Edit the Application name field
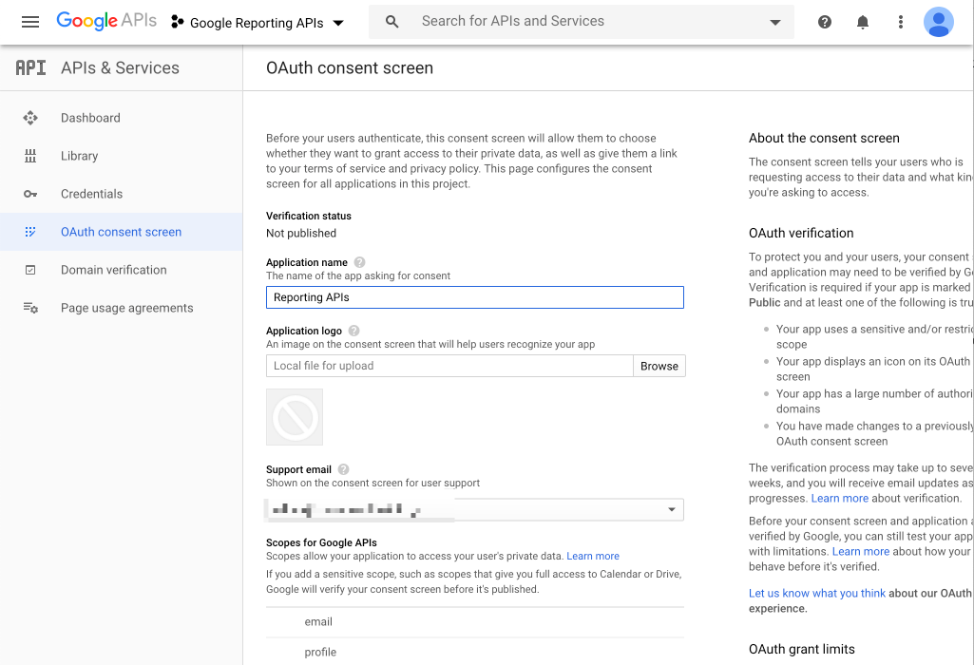 click(474, 297)
